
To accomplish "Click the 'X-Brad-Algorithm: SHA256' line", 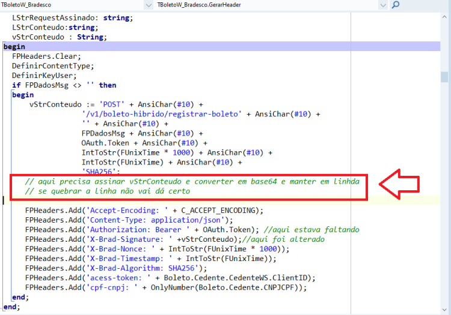I will (x=116, y=268).
